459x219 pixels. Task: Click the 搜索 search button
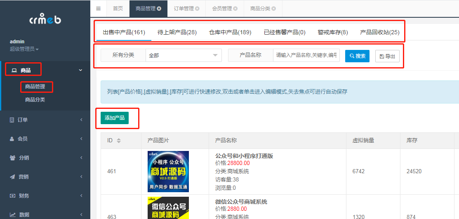357,56
